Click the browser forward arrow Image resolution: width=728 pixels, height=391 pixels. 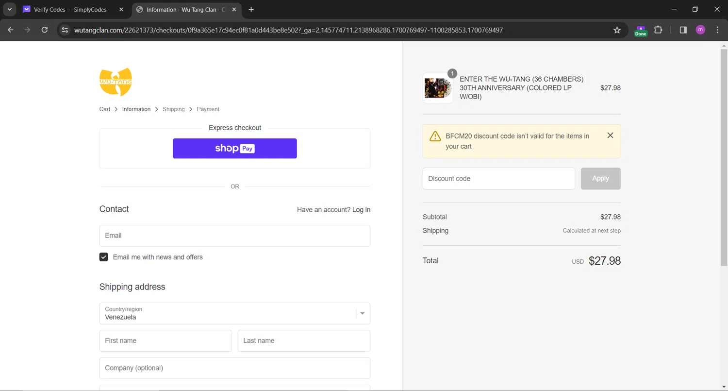pyautogui.click(x=27, y=30)
